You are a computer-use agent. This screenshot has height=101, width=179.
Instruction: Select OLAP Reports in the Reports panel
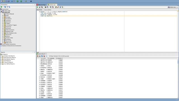[8, 61]
